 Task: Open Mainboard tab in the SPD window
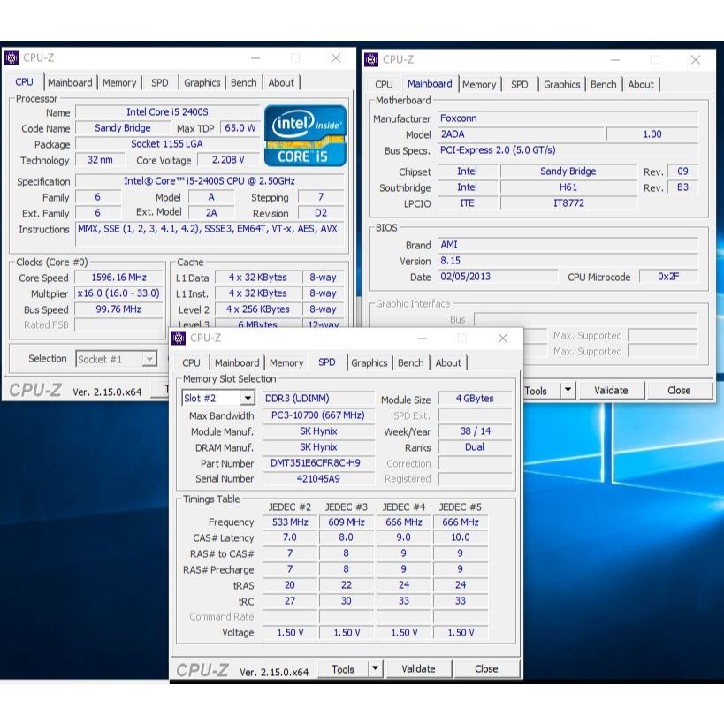pyautogui.click(x=237, y=363)
